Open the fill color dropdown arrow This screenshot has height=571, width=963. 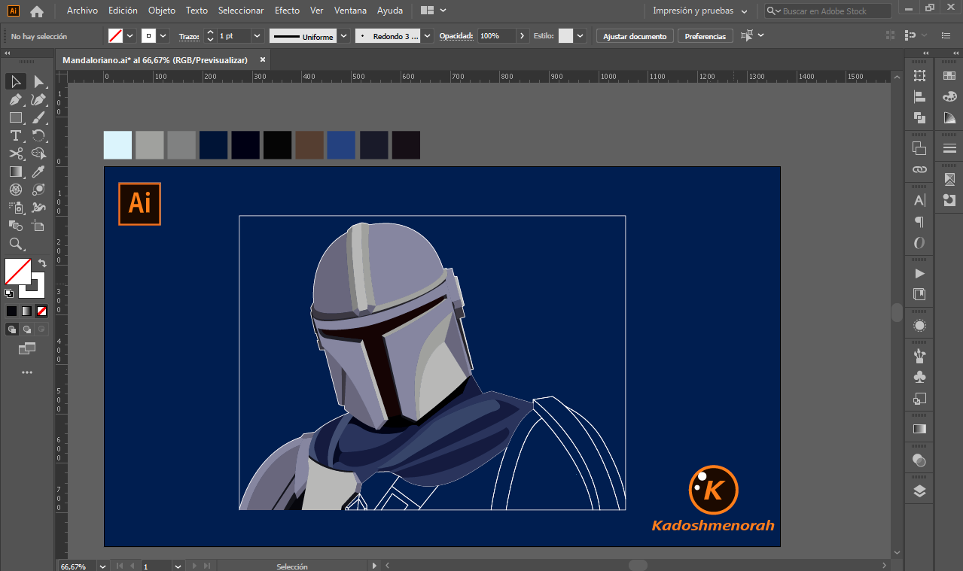click(130, 35)
